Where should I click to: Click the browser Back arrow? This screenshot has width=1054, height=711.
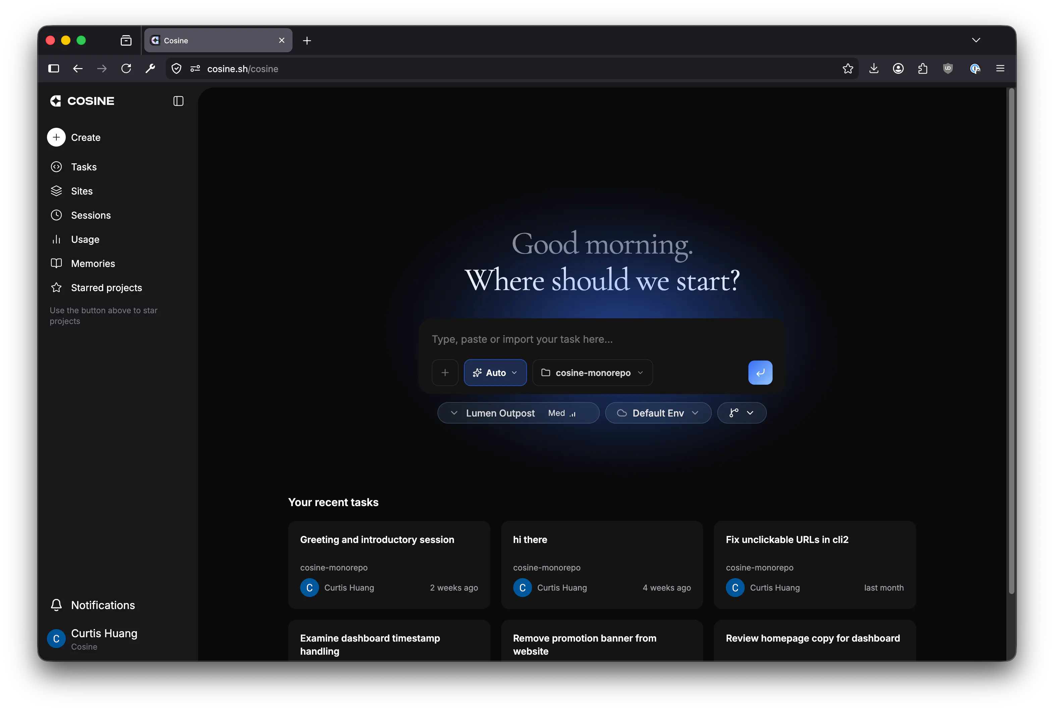coord(78,68)
